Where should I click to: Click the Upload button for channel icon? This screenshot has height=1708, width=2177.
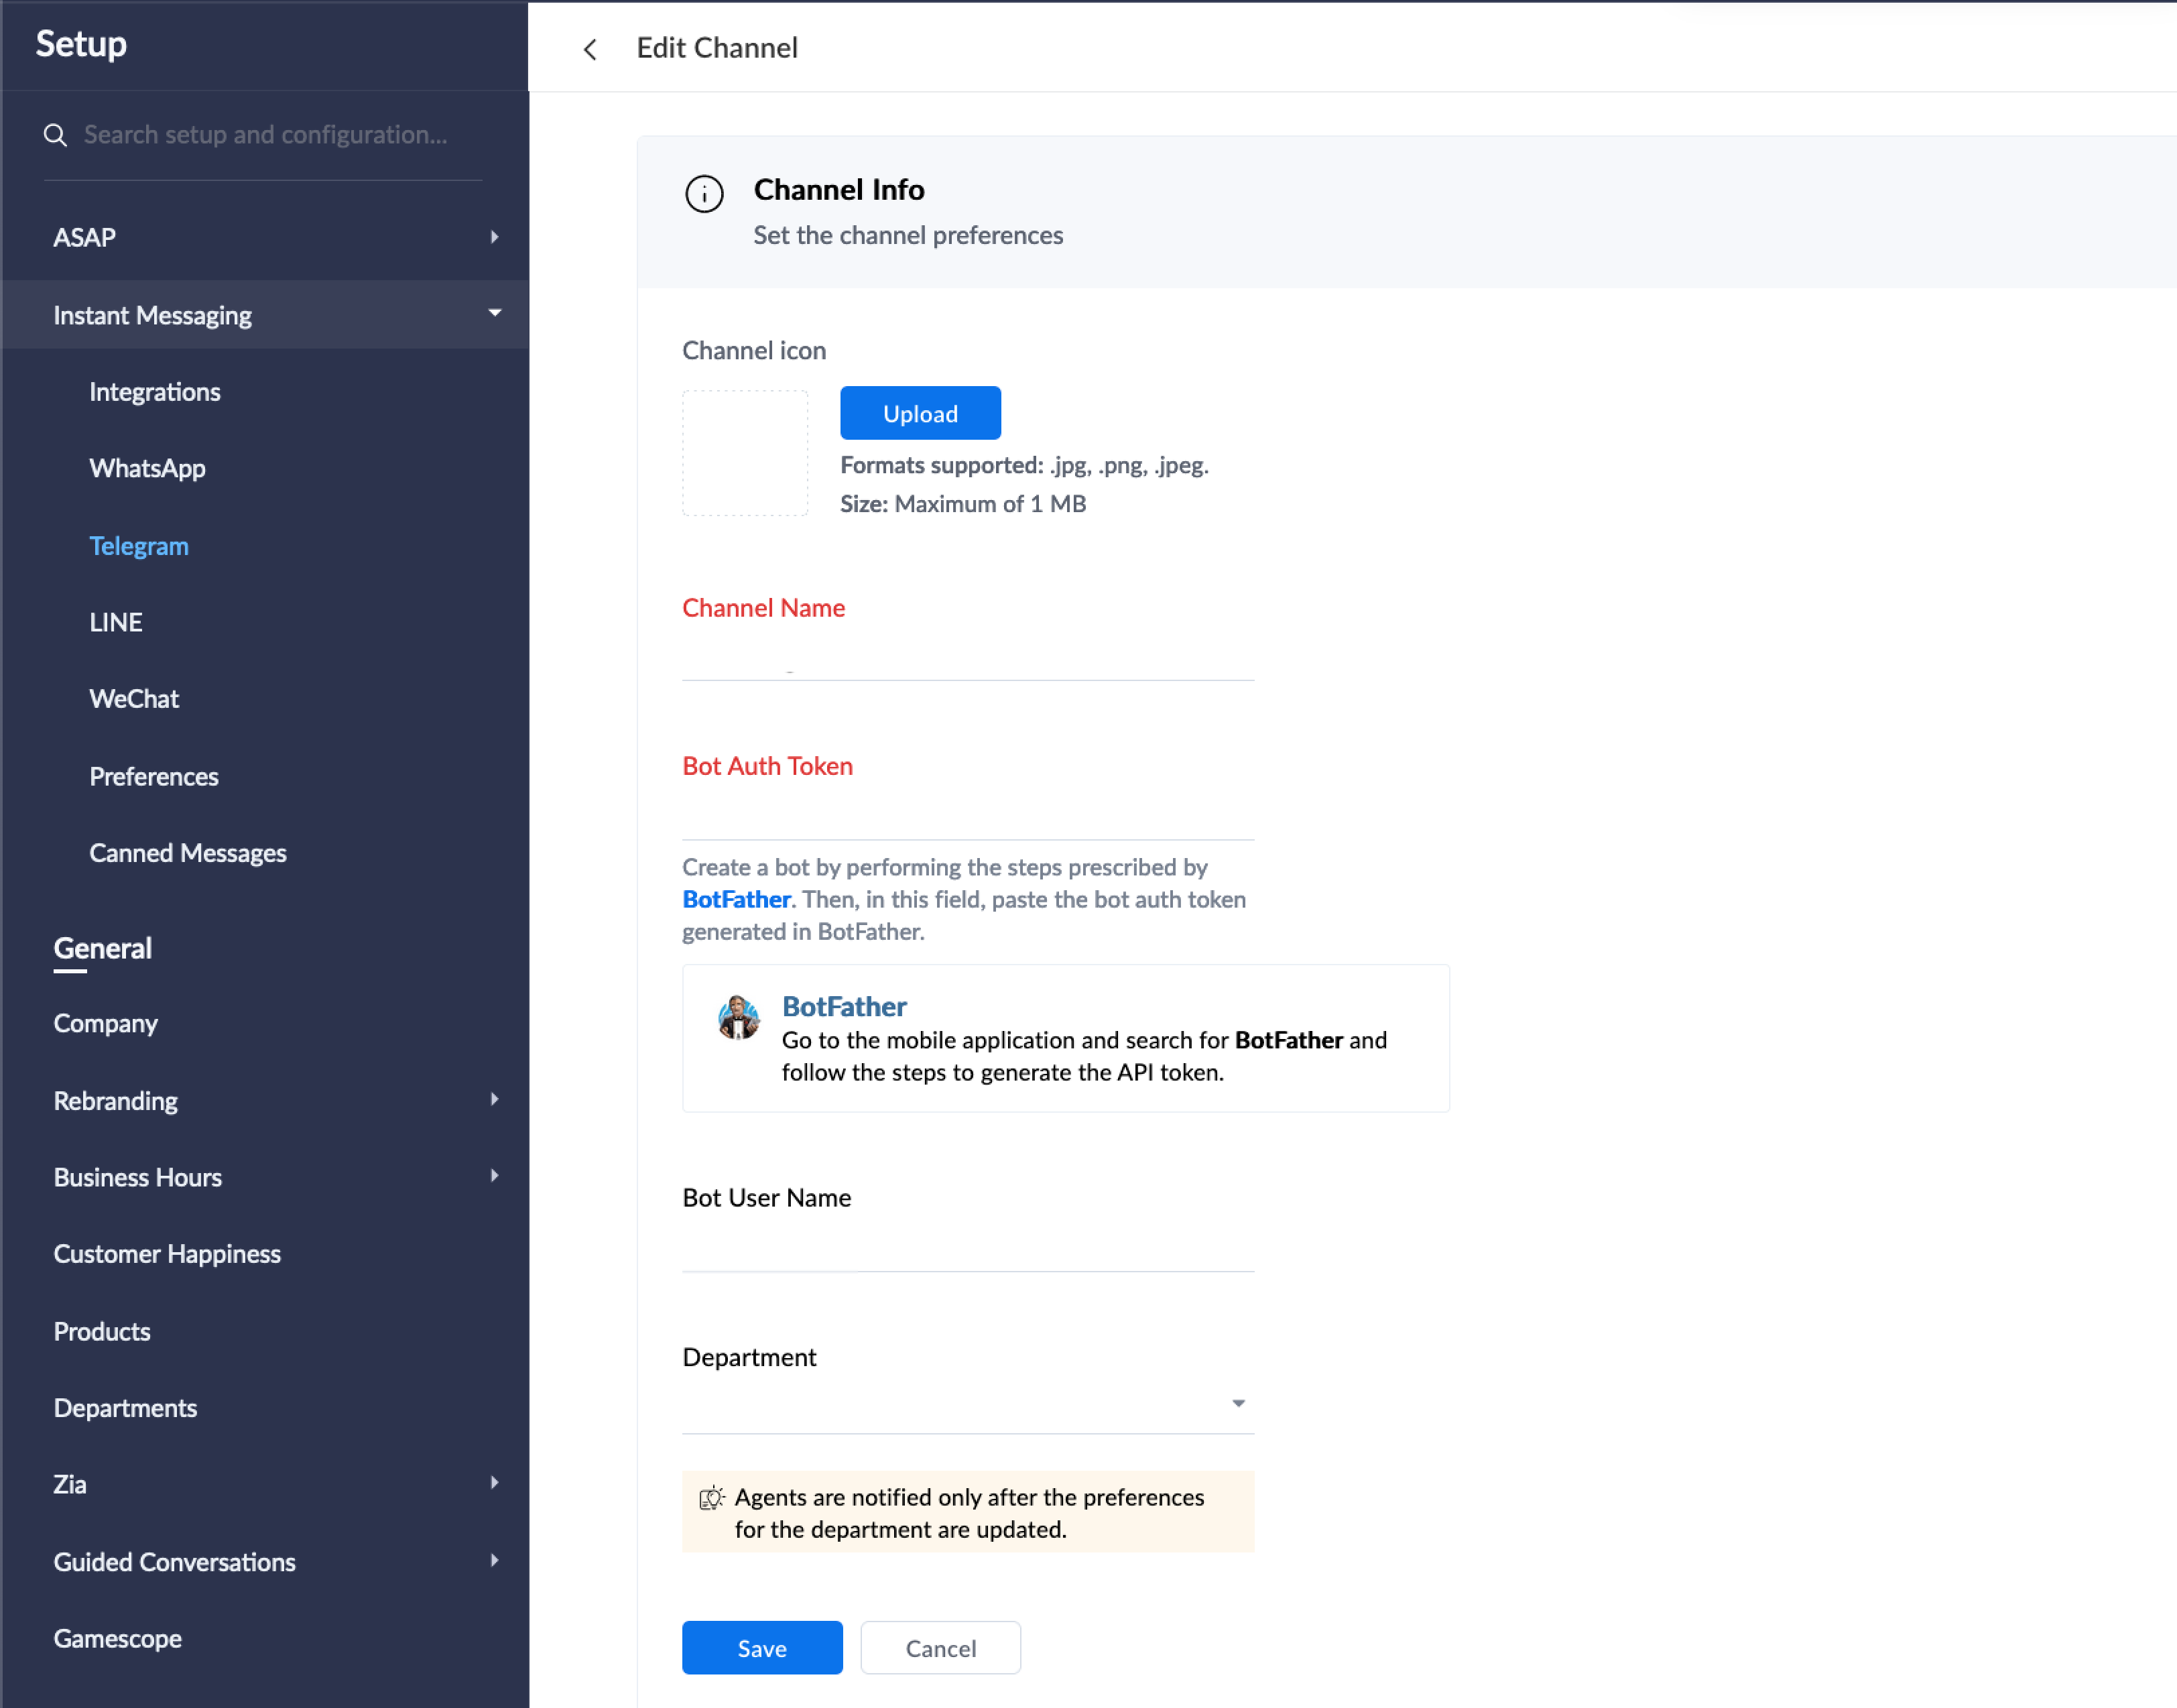point(920,413)
